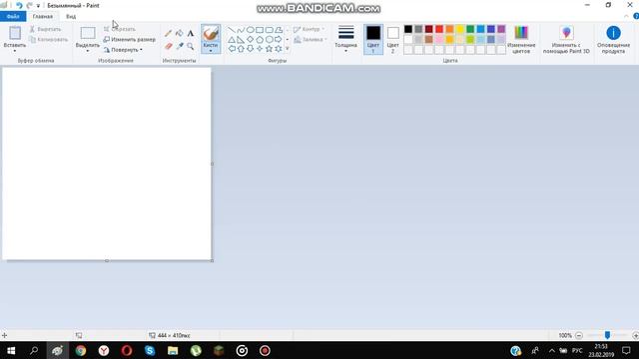The image size is (639, 359).
Task: Pick the purple color swatch
Action: [x=501, y=29]
